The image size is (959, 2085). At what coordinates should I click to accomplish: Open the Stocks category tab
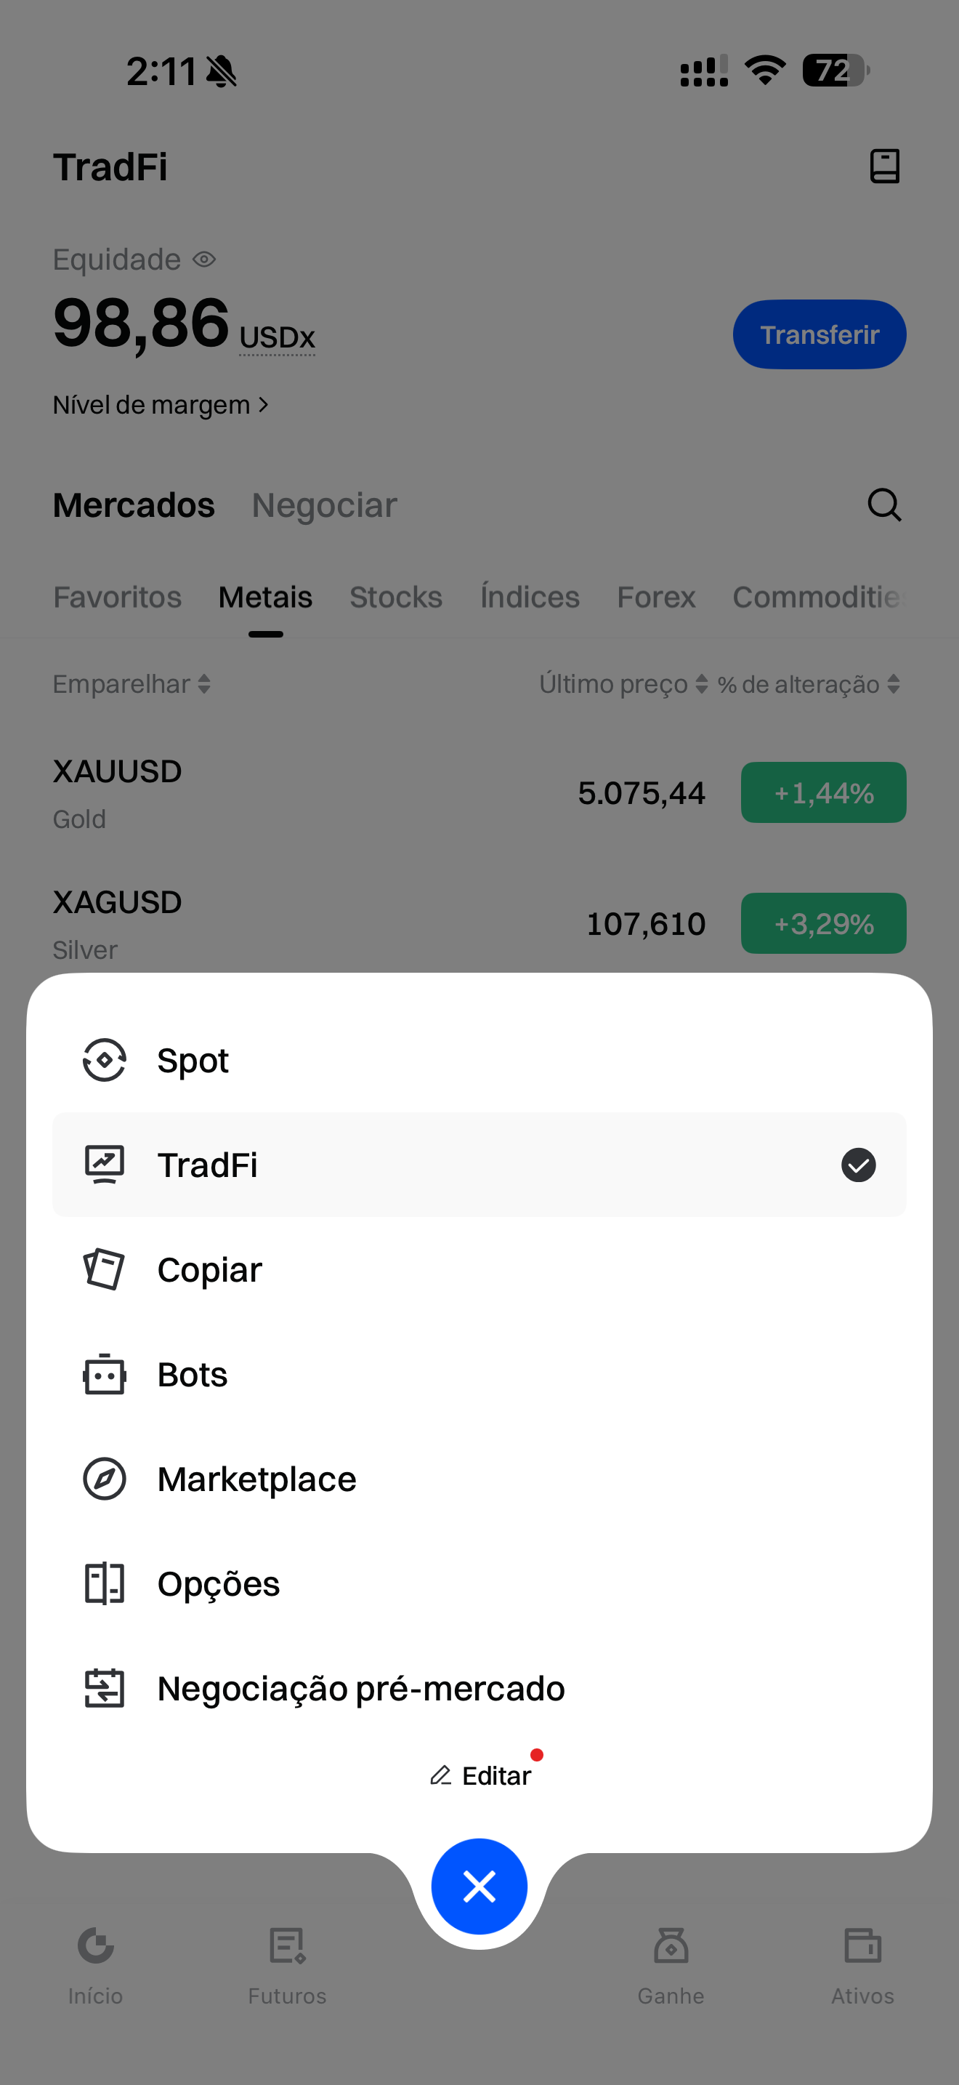click(x=395, y=598)
